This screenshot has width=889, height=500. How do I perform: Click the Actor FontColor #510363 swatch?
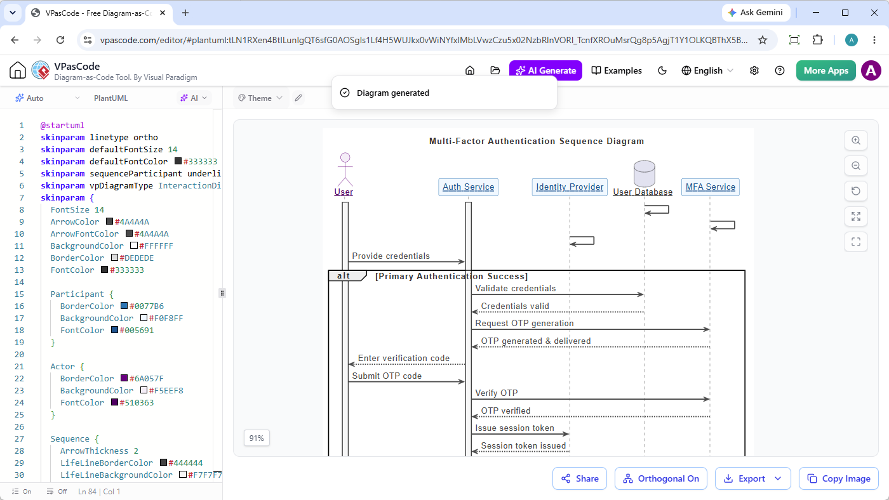115,402
